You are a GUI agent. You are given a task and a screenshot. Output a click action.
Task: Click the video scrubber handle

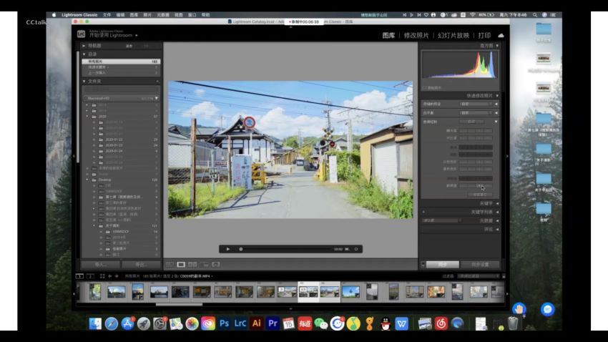241,249
